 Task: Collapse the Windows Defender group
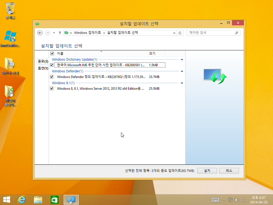click(x=182, y=71)
